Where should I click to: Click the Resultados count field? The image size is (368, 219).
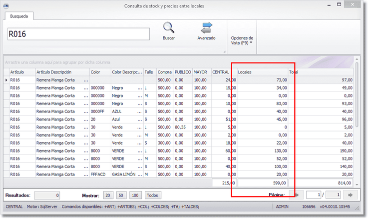[x=47, y=195]
